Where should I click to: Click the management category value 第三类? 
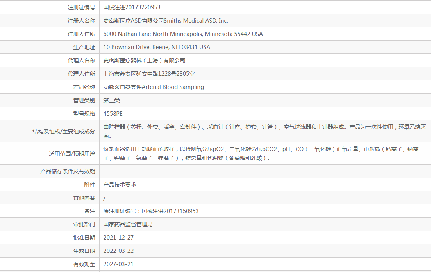(x=111, y=100)
